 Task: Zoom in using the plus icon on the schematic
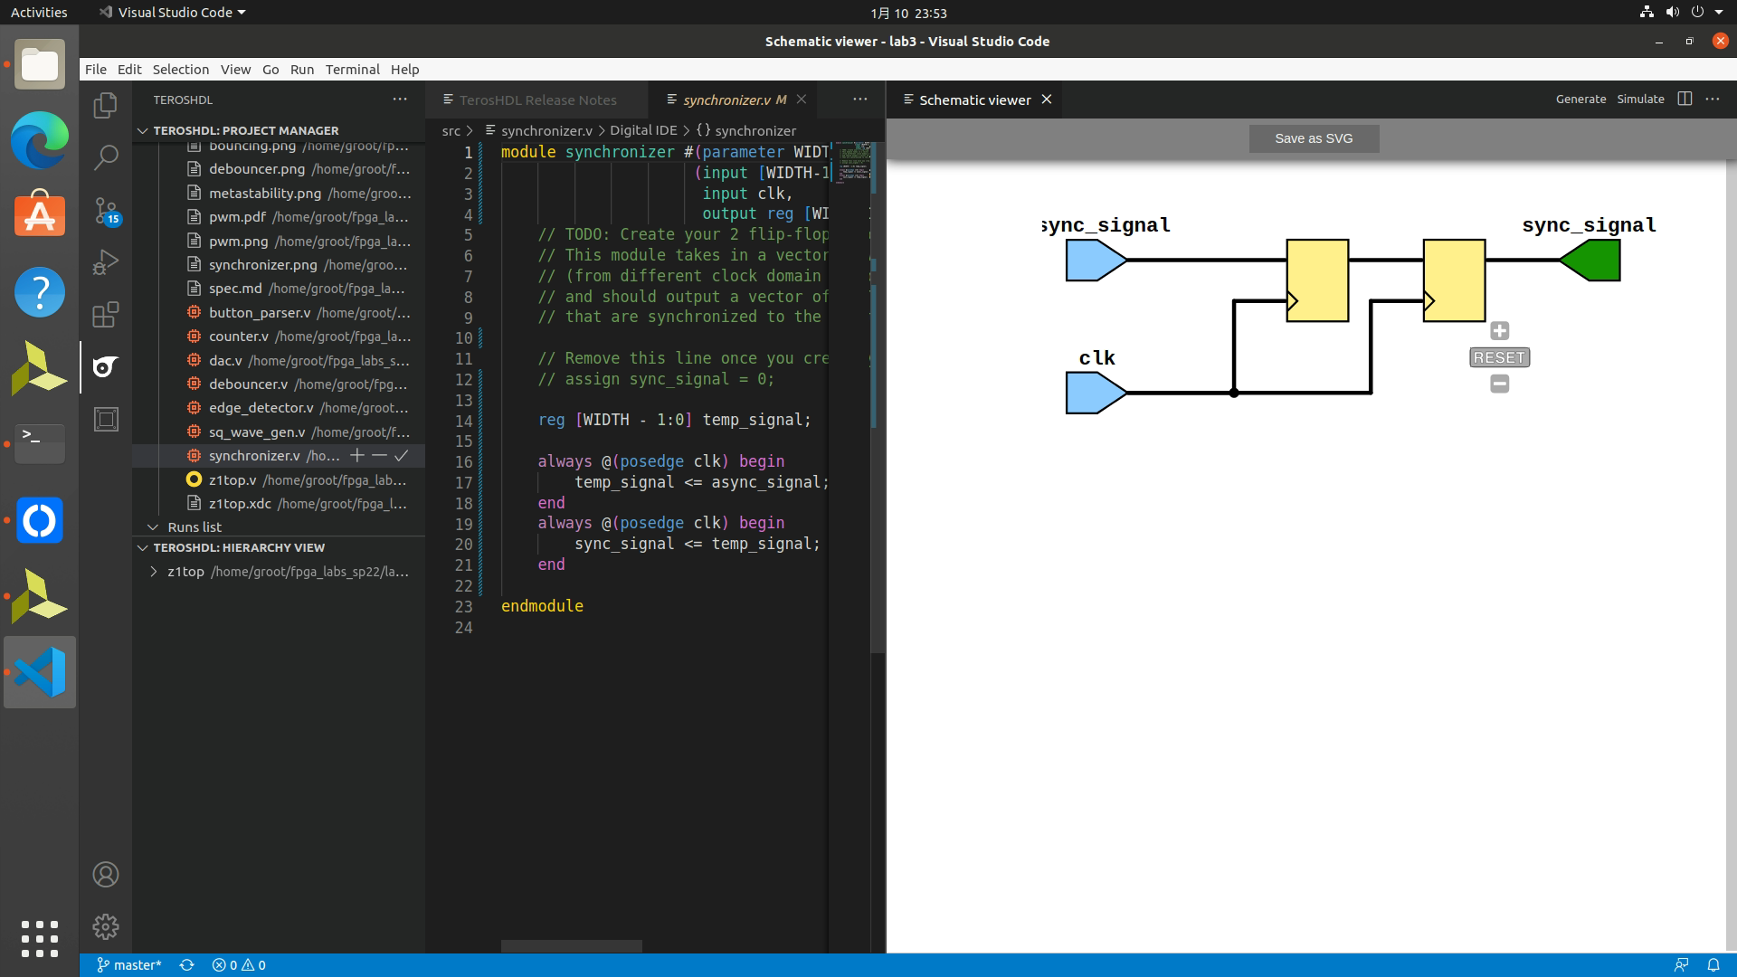click(1499, 330)
